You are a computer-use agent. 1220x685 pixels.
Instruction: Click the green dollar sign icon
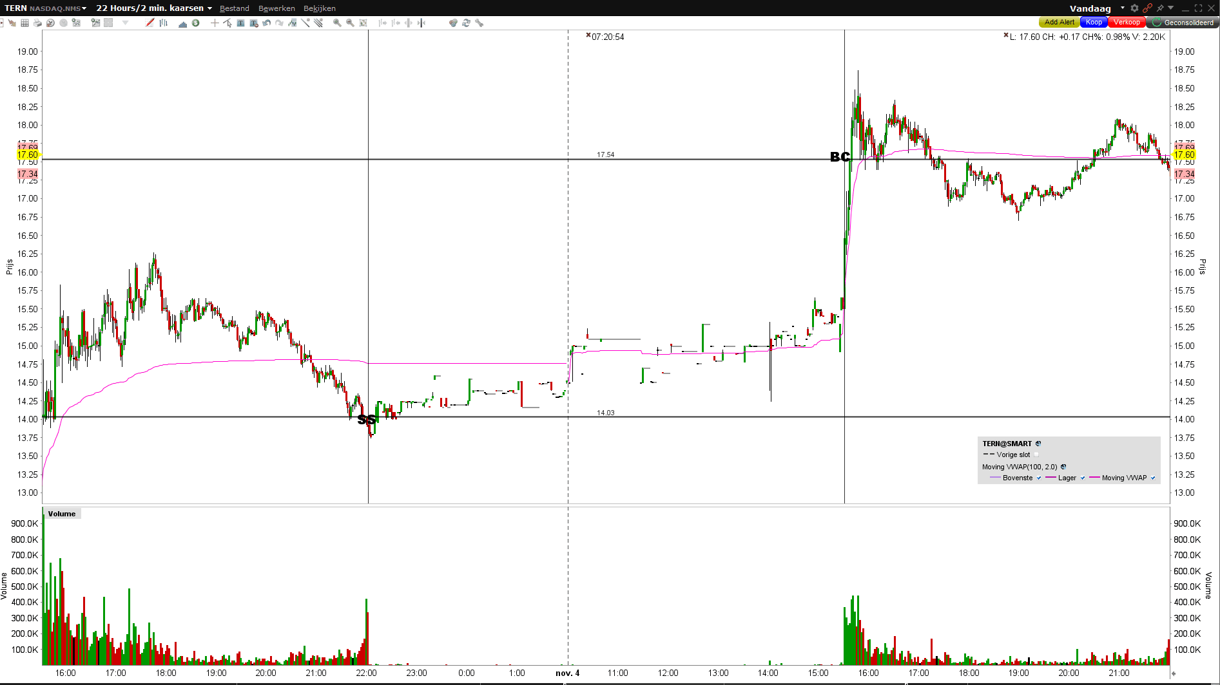pyautogui.click(x=196, y=23)
